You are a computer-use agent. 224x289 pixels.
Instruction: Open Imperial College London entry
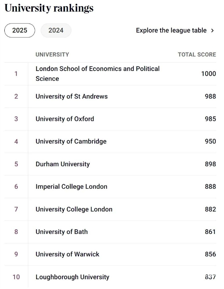(71, 187)
